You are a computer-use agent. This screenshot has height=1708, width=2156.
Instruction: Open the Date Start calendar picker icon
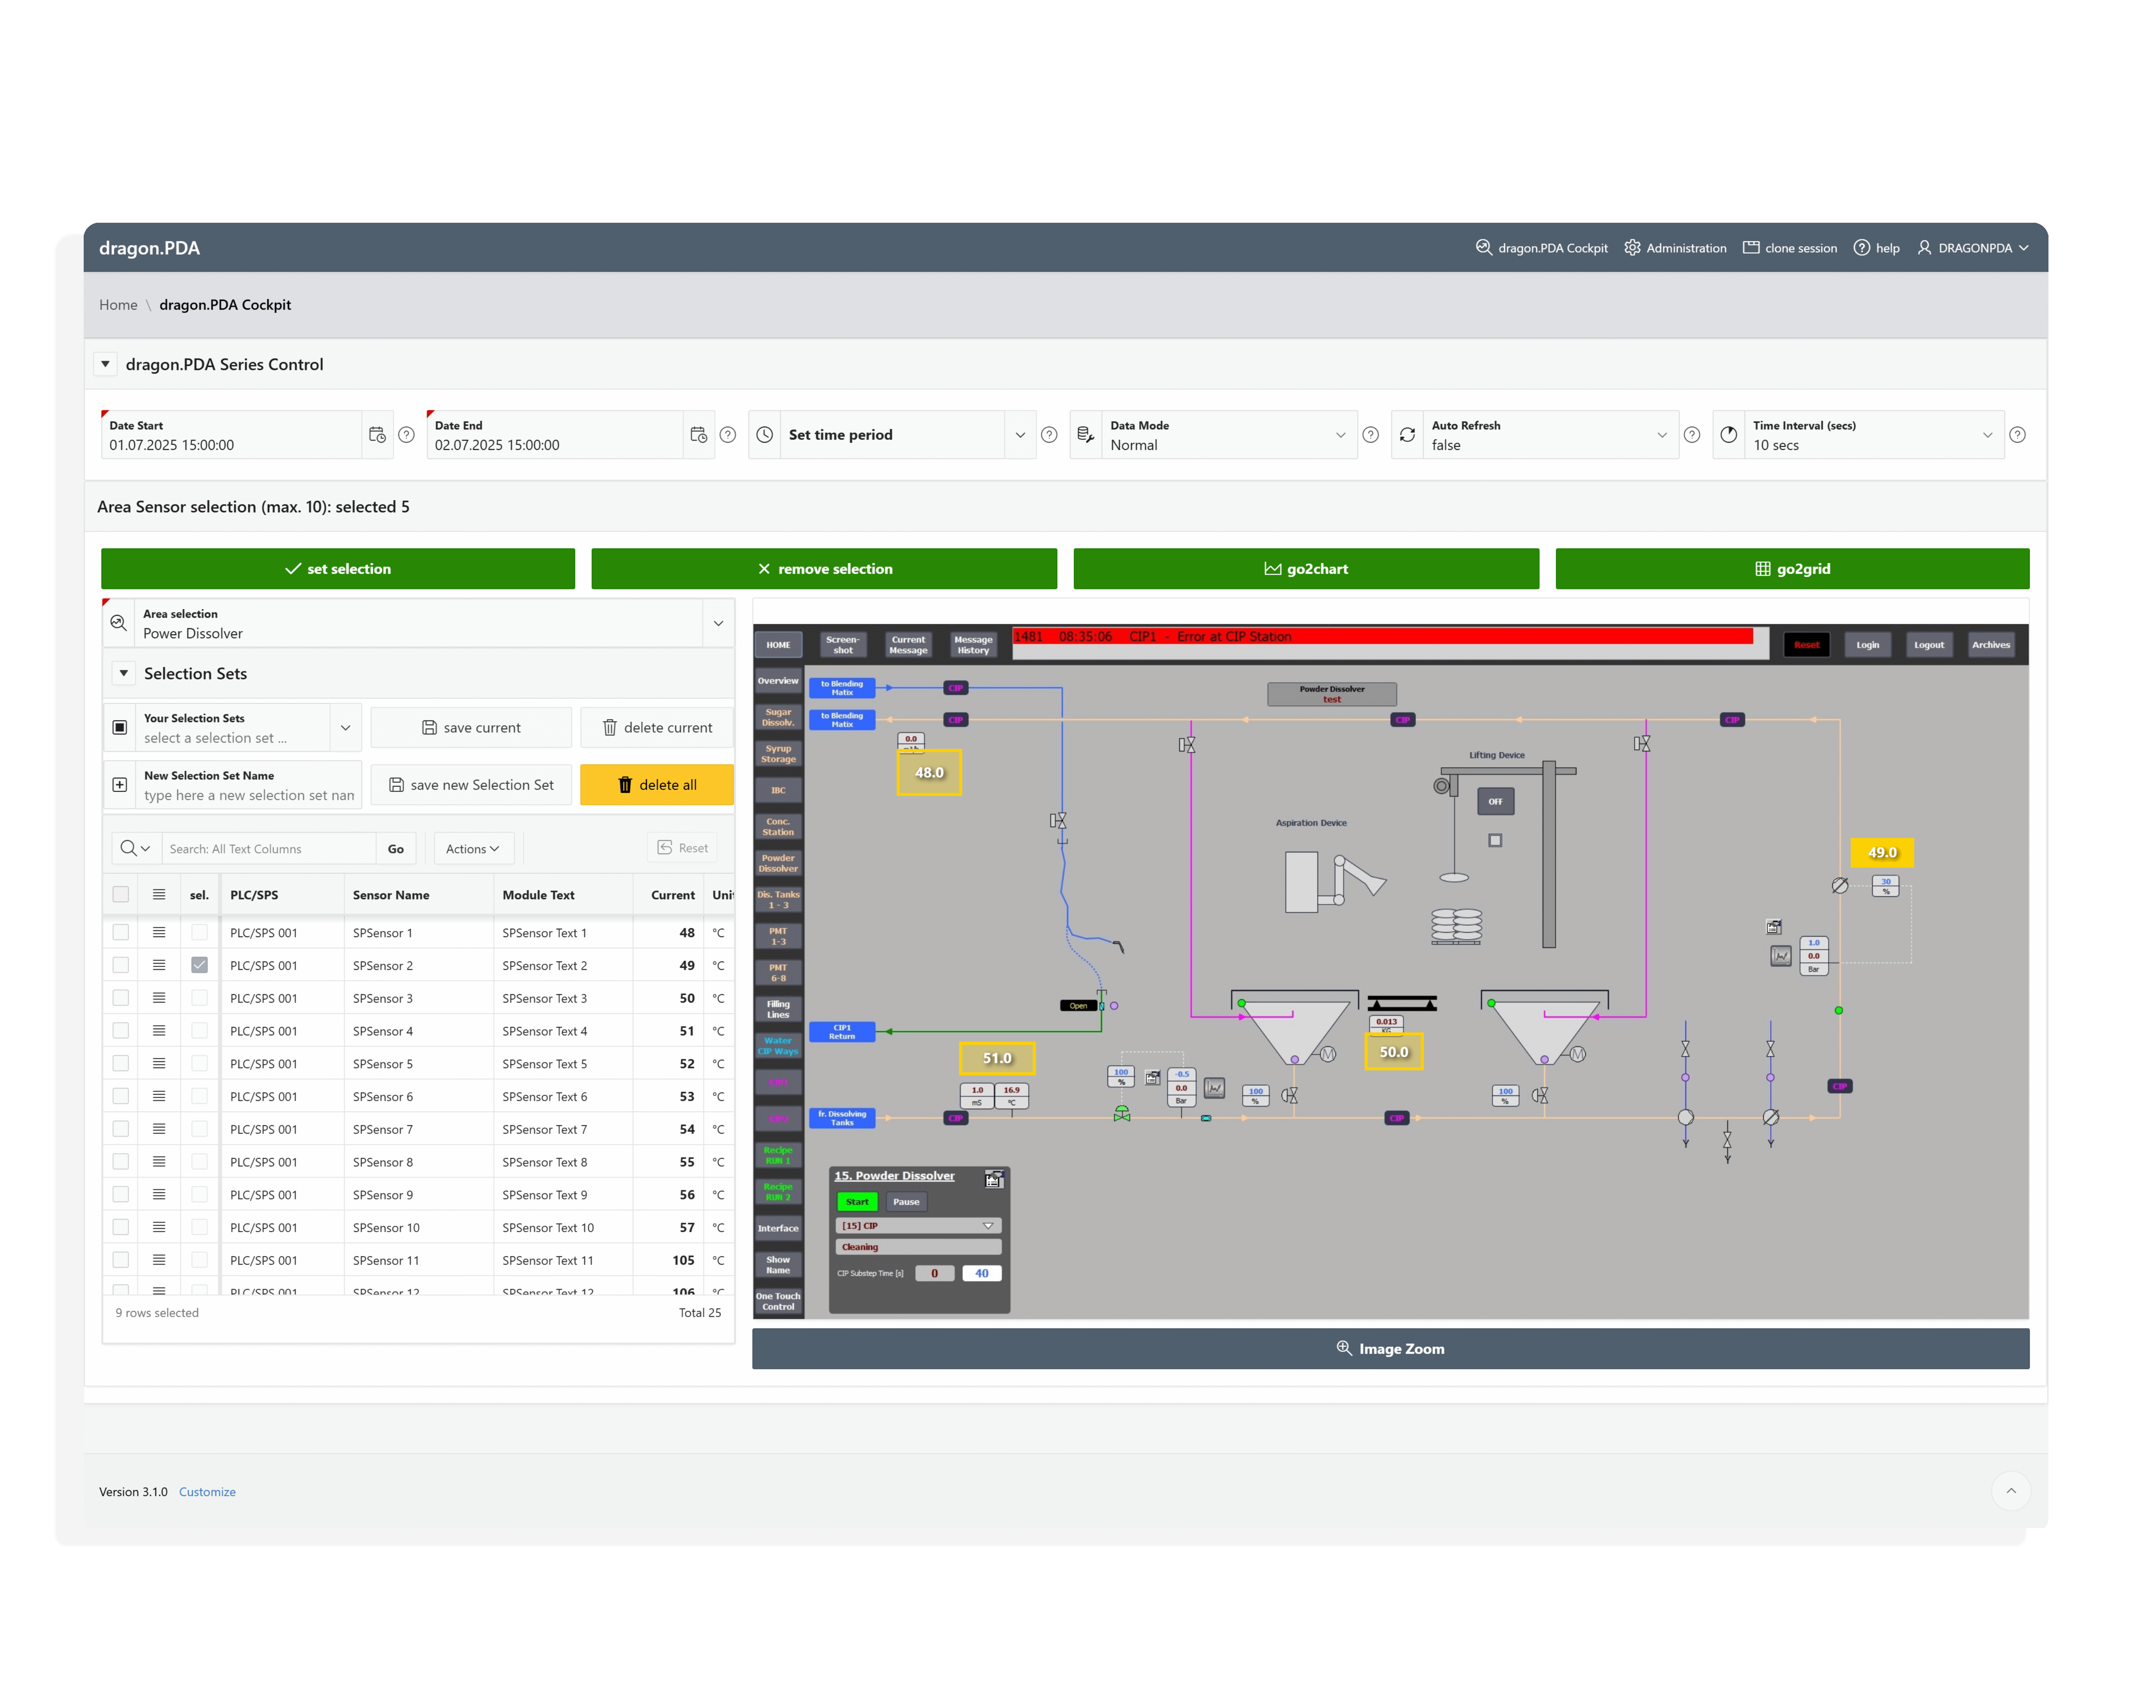(377, 435)
